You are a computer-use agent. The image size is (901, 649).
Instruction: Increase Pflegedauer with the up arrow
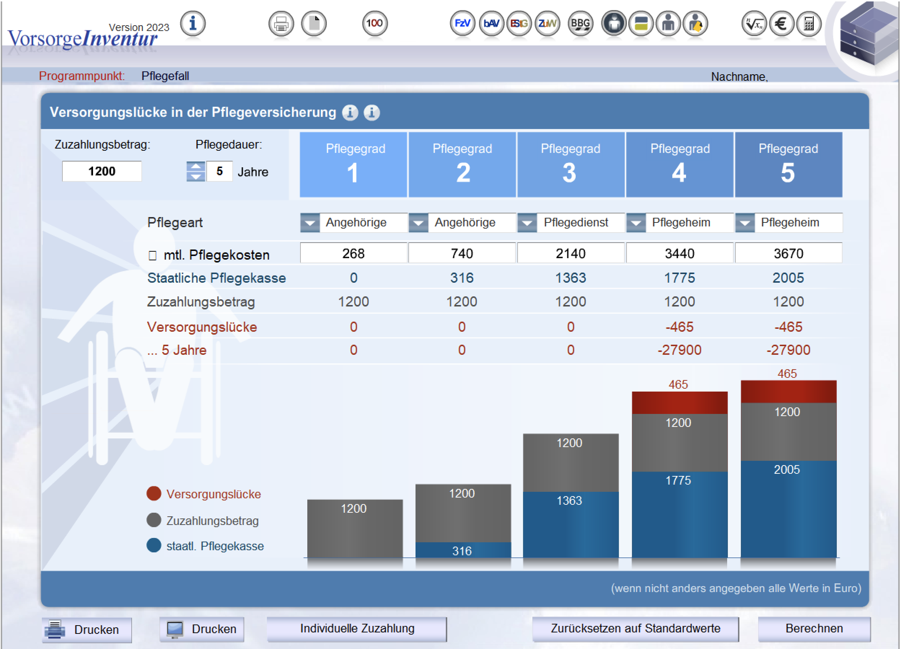[x=196, y=167]
